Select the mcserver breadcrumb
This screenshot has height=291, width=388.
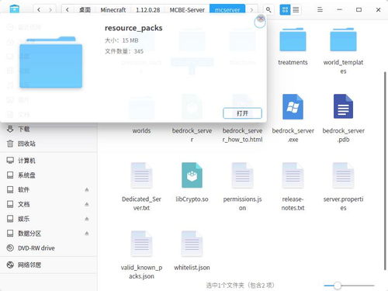pyautogui.click(x=227, y=10)
